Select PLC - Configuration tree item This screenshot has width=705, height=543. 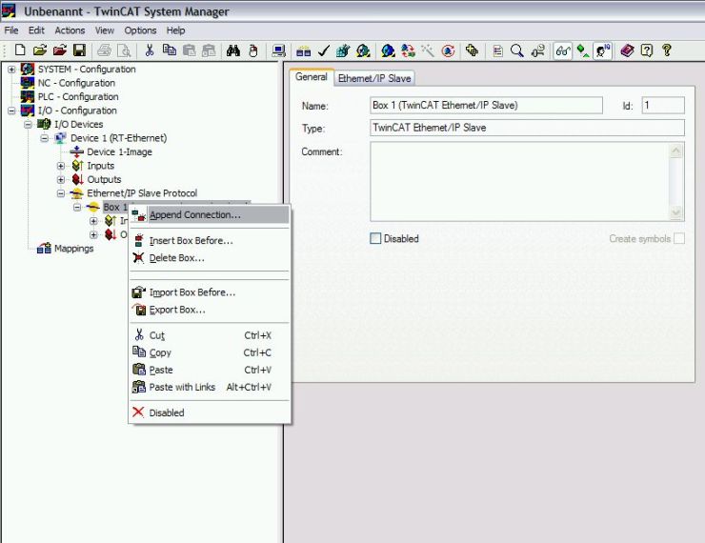click(78, 97)
